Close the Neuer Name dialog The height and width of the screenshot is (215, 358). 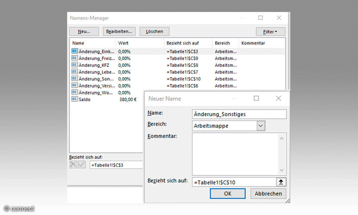coord(278,98)
